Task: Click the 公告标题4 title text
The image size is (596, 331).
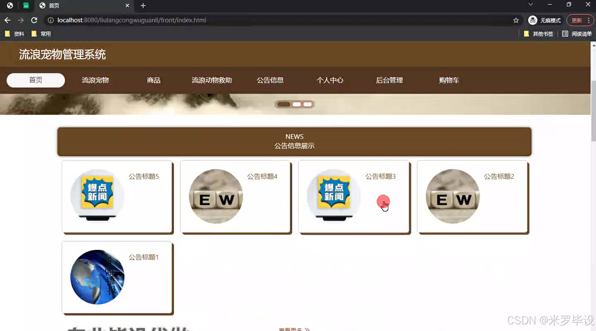Action: [x=262, y=177]
